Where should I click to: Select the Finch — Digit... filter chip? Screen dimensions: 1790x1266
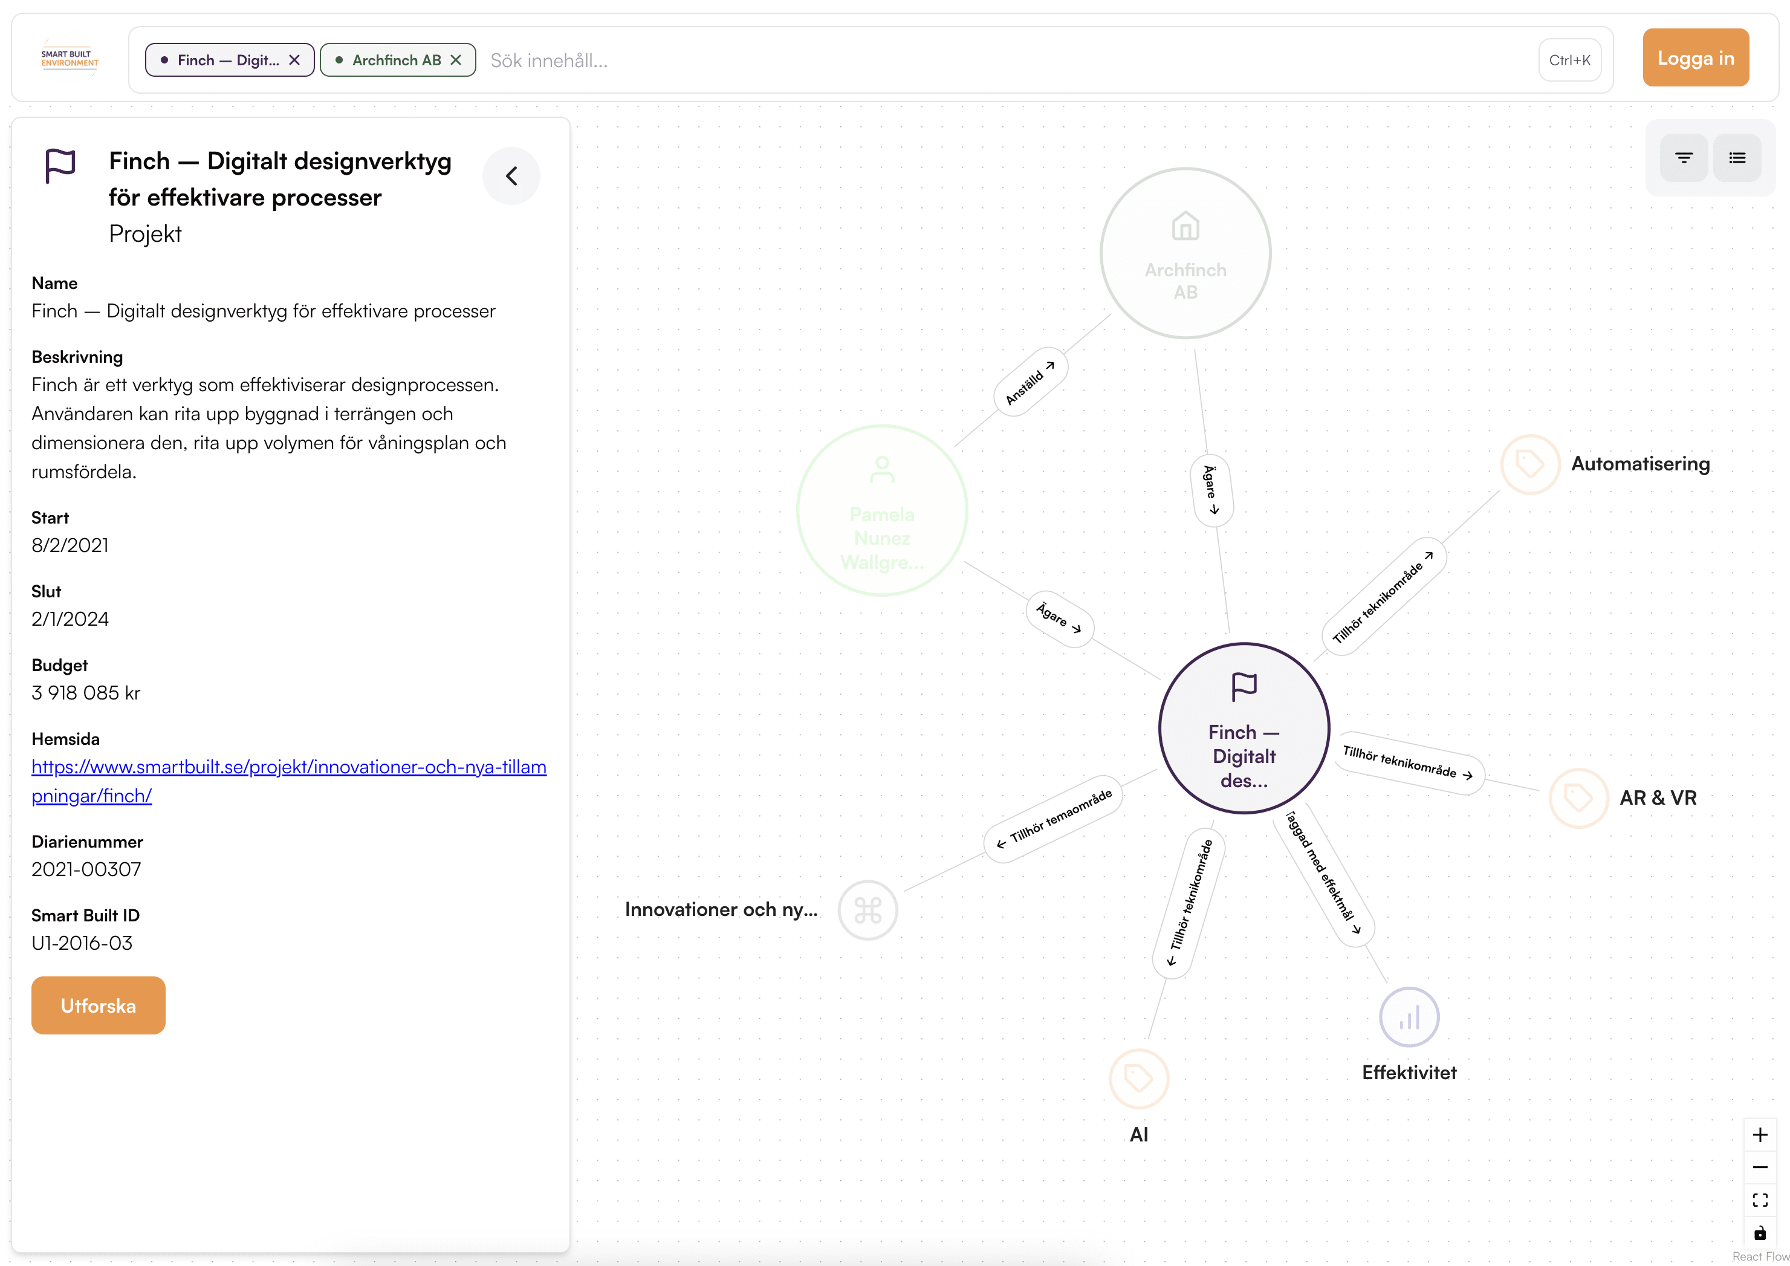coord(229,60)
